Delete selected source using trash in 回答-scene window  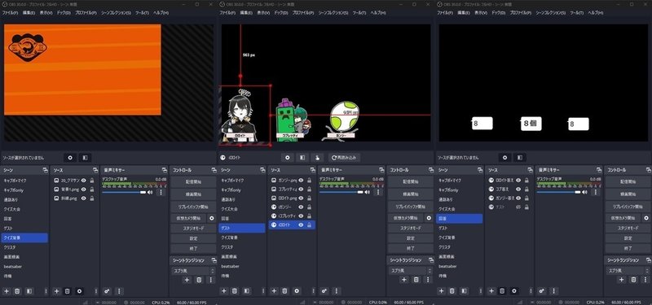pos(502,291)
